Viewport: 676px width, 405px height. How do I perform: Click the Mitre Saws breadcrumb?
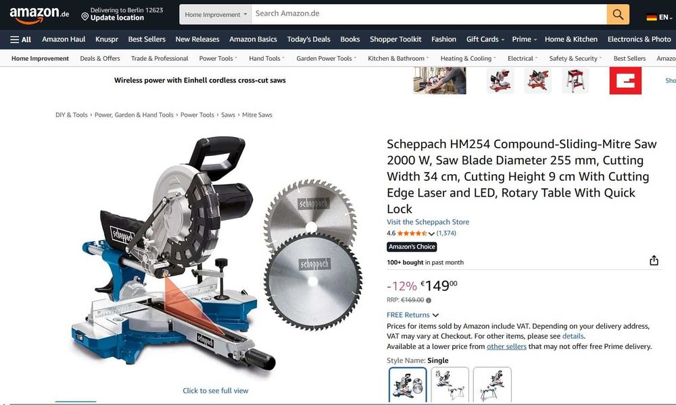coord(257,115)
